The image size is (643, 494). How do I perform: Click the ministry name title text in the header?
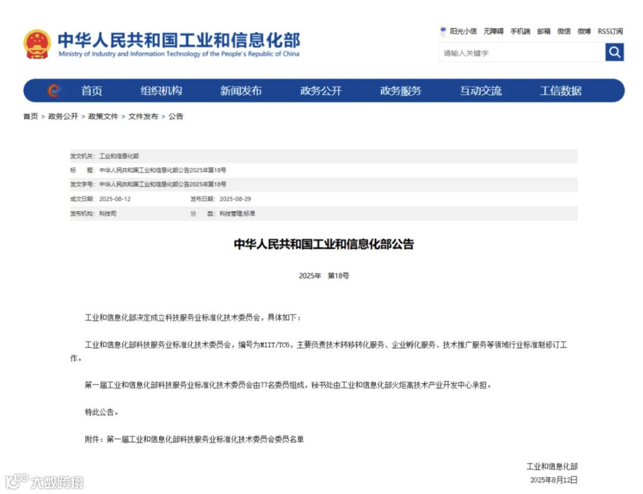coord(179,40)
